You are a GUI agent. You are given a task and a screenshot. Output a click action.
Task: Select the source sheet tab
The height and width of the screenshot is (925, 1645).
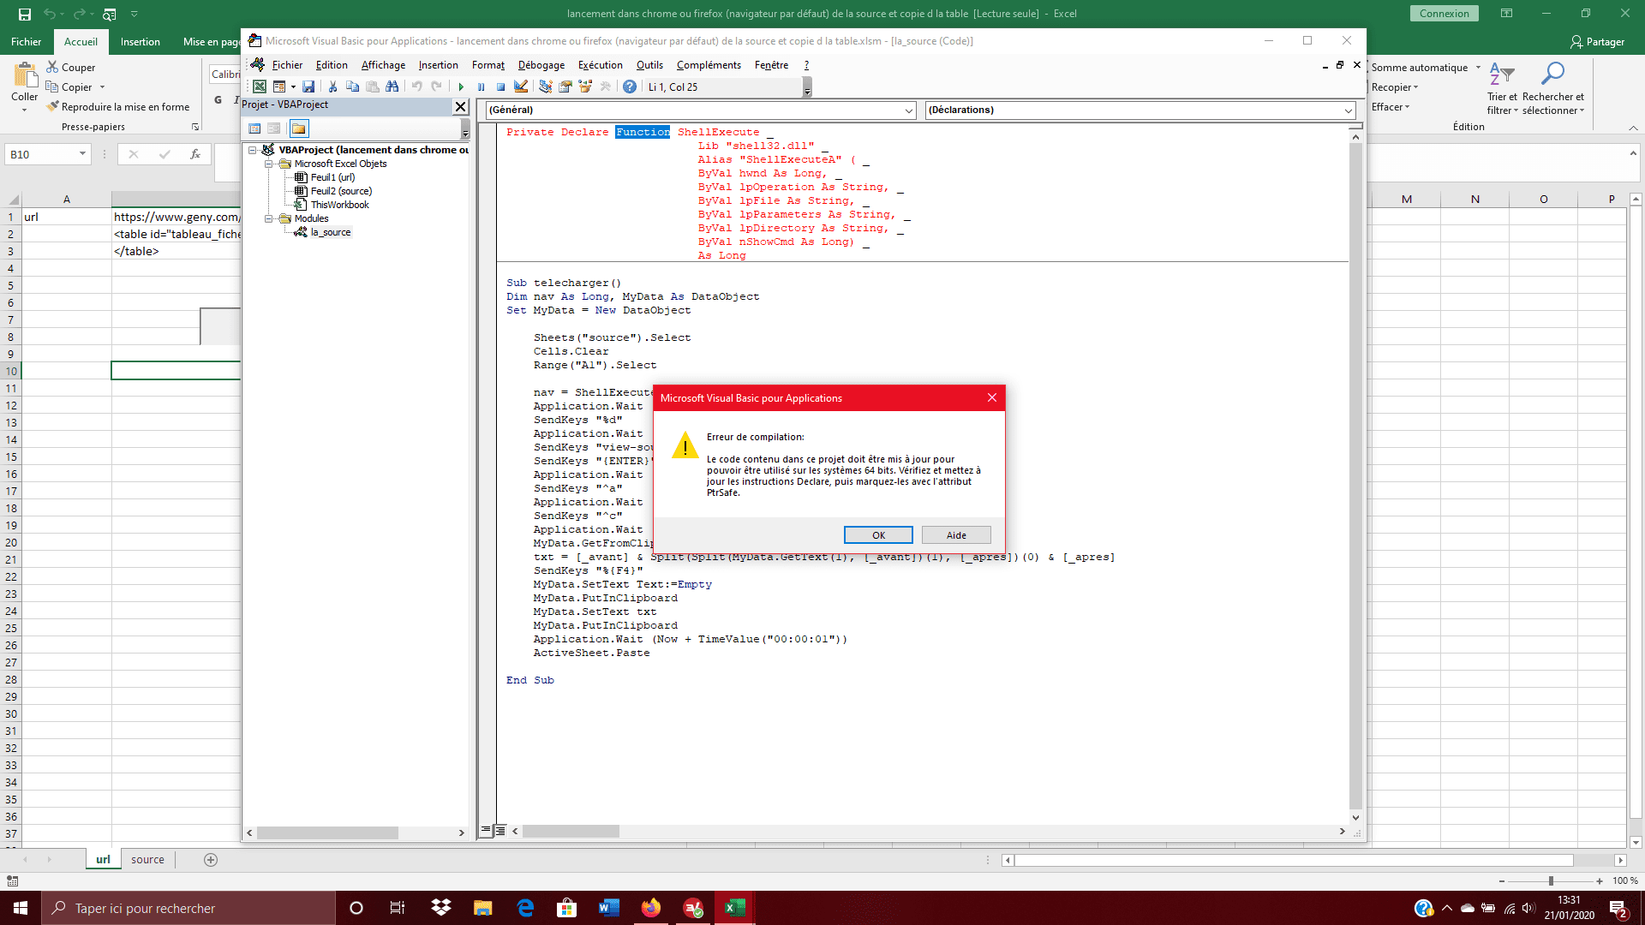click(x=147, y=860)
